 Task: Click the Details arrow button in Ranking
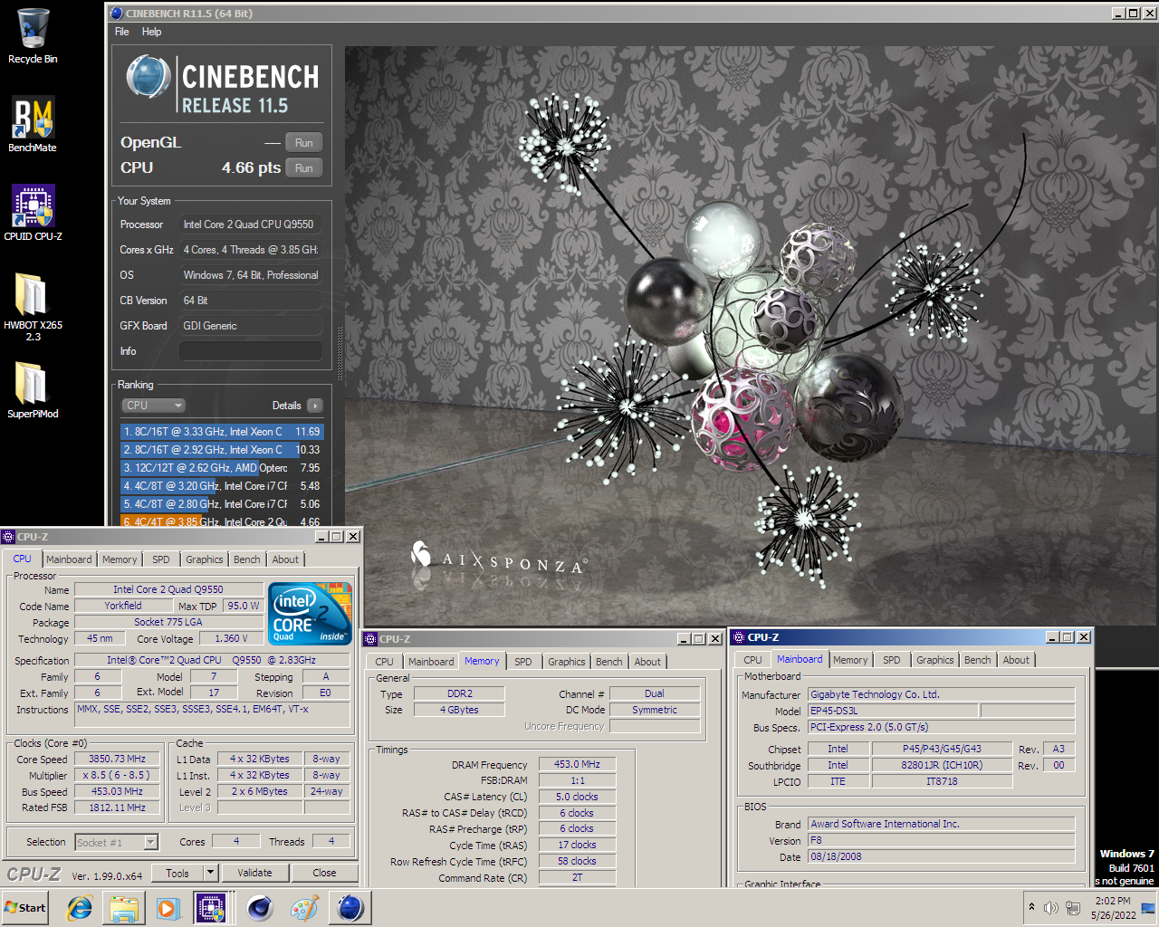(x=315, y=406)
